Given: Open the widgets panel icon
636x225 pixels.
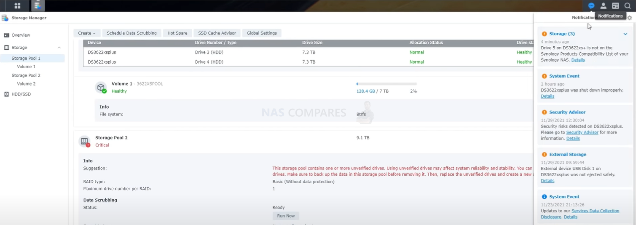Looking at the screenshot, I should tap(615, 5).
